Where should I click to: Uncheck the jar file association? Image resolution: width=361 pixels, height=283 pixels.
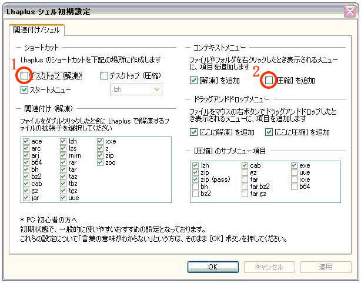26,198
